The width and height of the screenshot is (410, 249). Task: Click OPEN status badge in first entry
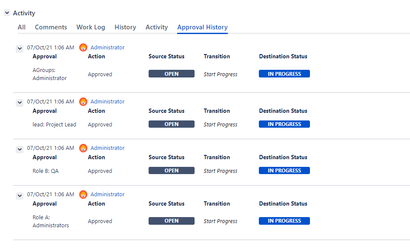(x=172, y=74)
